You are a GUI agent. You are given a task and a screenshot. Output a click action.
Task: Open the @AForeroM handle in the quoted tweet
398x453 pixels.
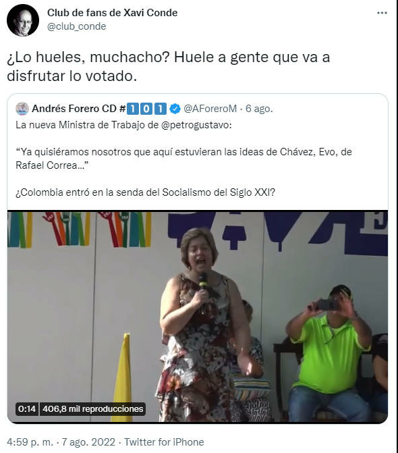[210, 109]
